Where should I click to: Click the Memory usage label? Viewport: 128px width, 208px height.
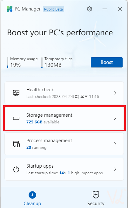[x=24, y=59]
